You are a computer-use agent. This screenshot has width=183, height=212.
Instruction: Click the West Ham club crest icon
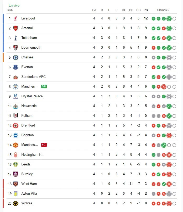15,184
